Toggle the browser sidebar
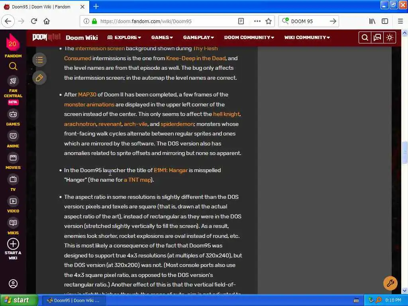Image resolution: width=408 pixels, height=306 pixels. (385, 21)
